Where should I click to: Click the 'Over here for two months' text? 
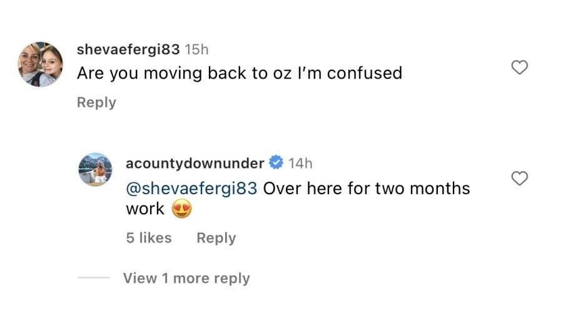[367, 189]
